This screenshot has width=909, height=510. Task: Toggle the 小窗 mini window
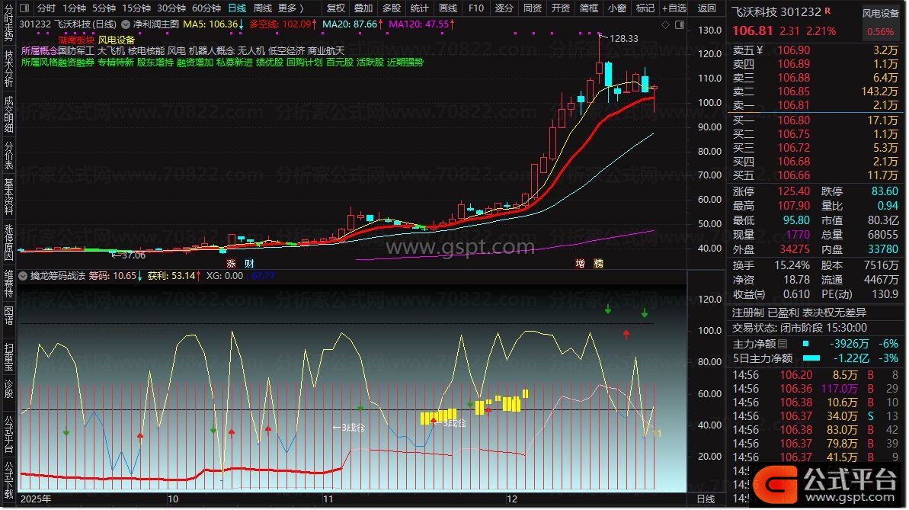616,8
